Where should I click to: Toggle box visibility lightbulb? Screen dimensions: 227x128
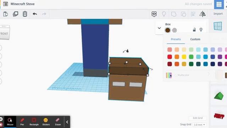click(201, 30)
